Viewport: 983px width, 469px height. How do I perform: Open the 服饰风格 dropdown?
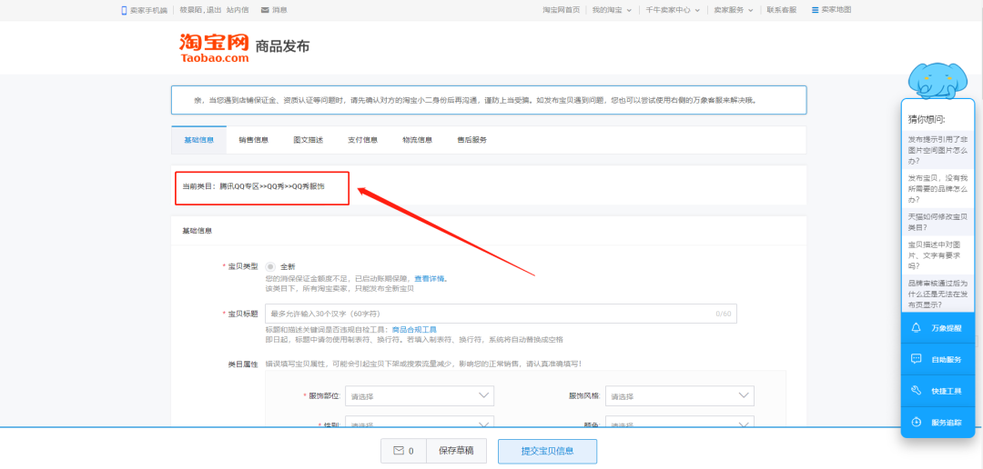click(680, 395)
